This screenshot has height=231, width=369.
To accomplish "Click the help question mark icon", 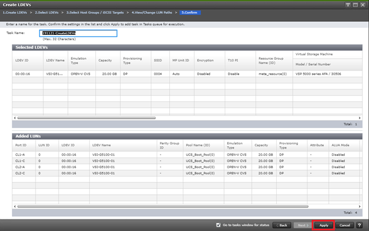I will coord(359,225).
